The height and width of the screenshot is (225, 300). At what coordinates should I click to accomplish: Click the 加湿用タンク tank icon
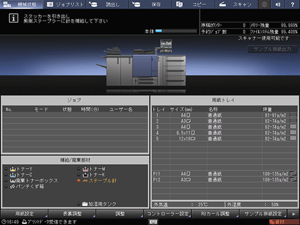(85, 204)
